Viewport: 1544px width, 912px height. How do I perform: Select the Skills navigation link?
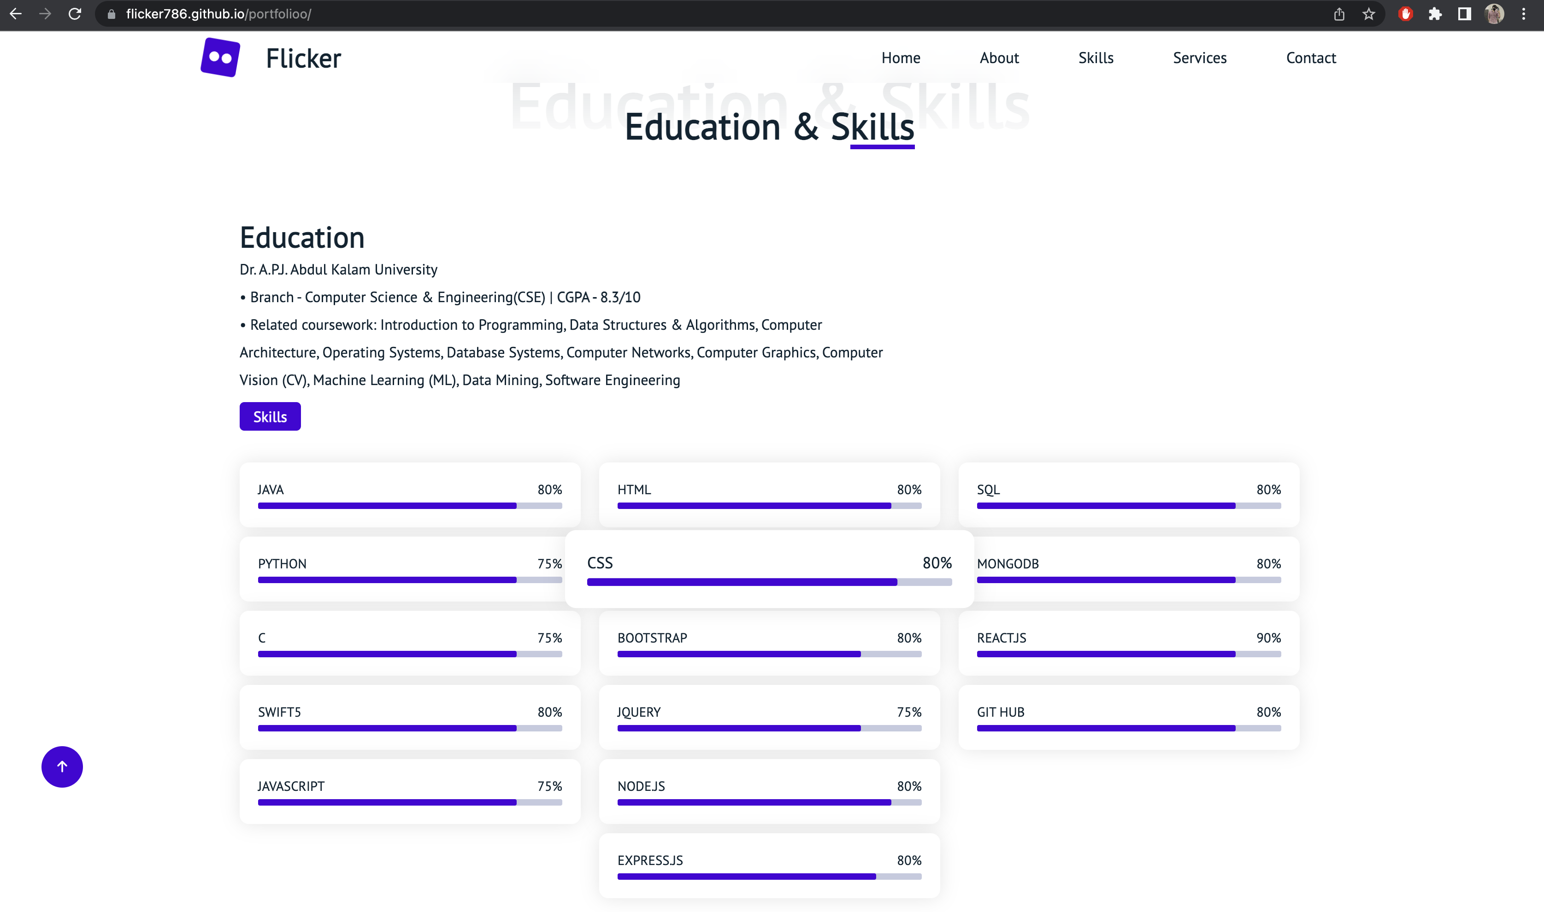1096,57
